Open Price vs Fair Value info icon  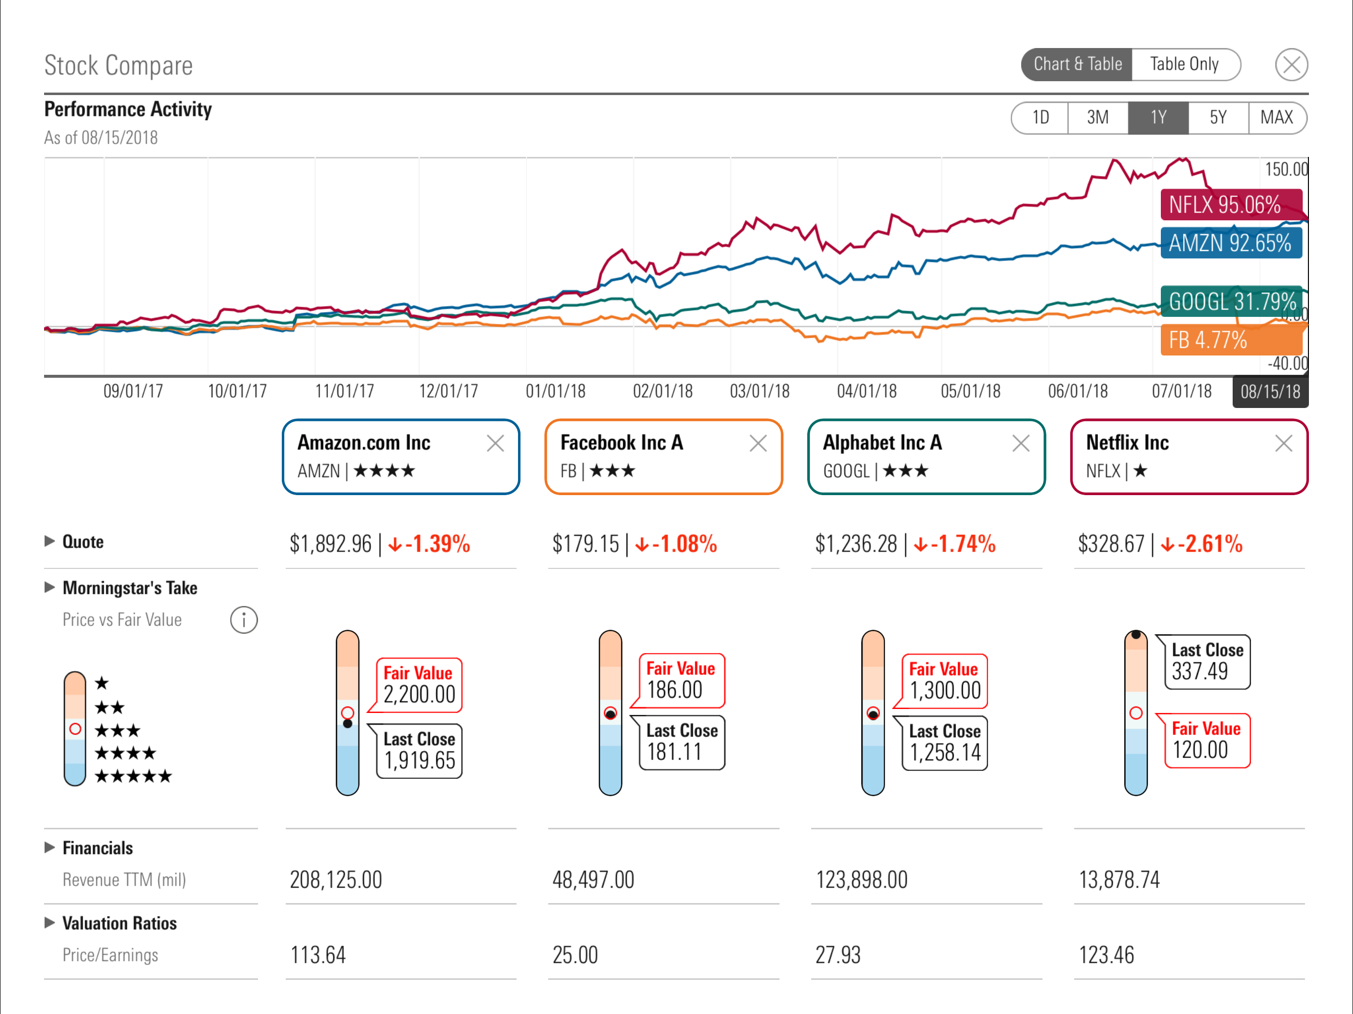(244, 620)
